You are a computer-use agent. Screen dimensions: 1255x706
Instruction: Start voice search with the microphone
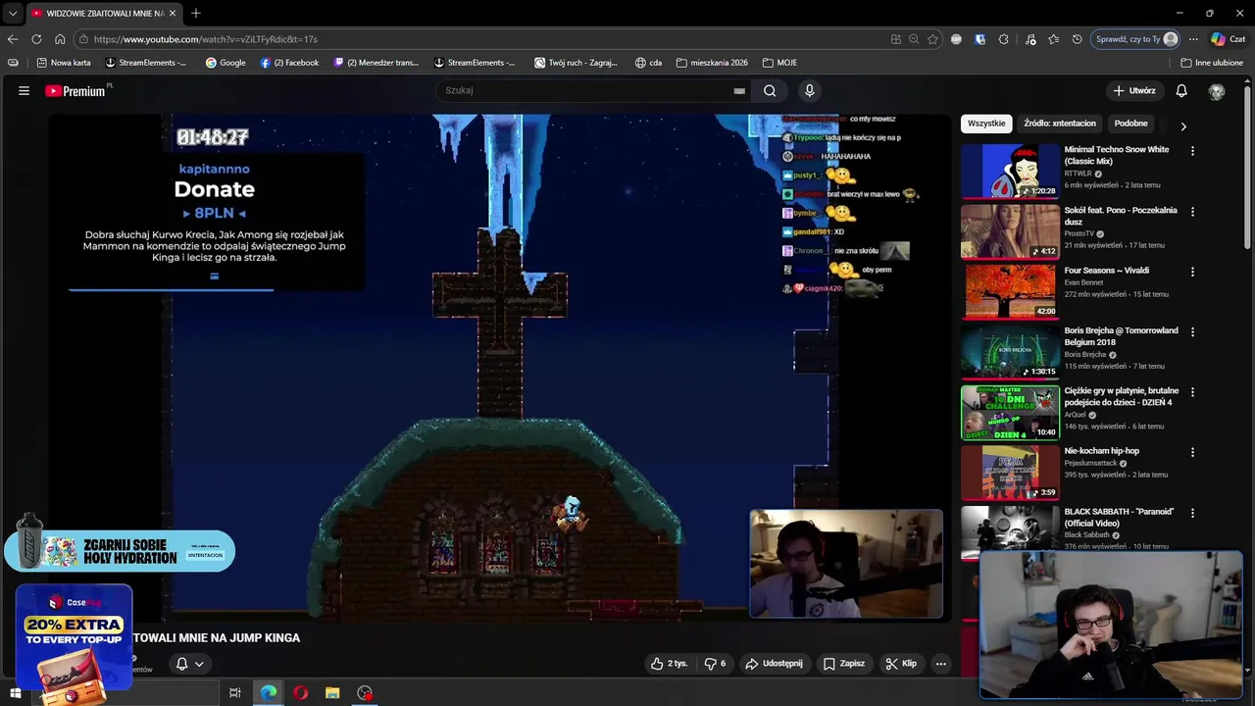click(809, 90)
